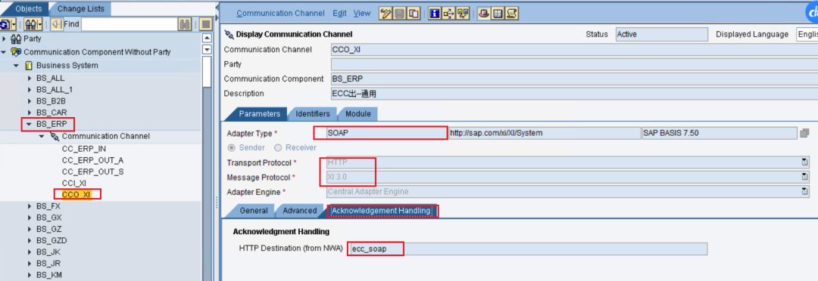Select the BS_GZD business system
The width and height of the screenshot is (818, 281).
[x=52, y=240]
